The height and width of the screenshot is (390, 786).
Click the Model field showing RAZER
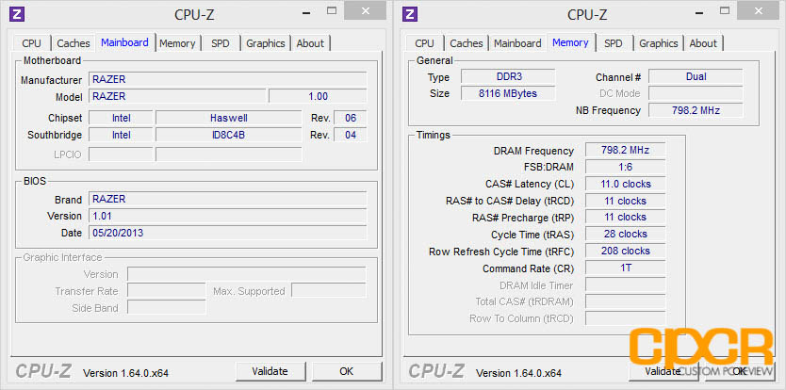pyautogui.click(x=177, y=96)
